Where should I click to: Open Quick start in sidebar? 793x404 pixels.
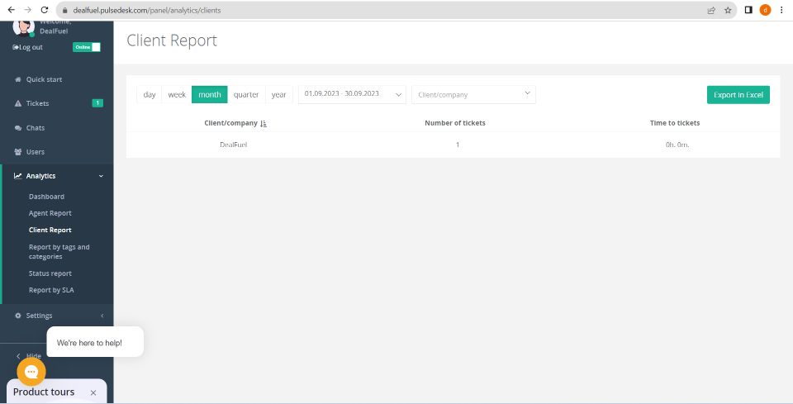click(44, 79)
